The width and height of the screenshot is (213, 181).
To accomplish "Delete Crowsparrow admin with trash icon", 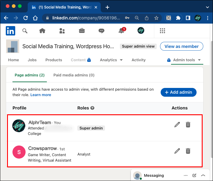I will coord(188,151).
